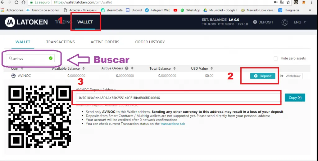Viewport: 318px width, 161px height.
Task: Sort by Active Orders column arrows
Action: pyautogui.click(x=132, y=68)
